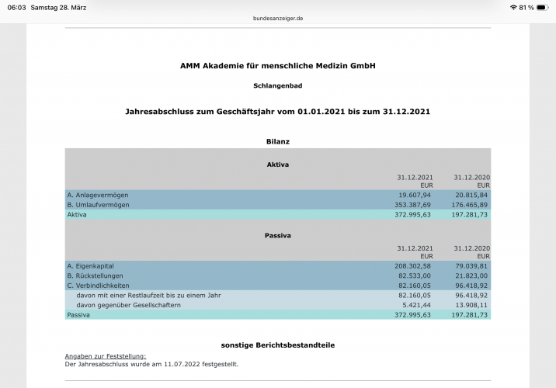
Task: Select the B. Umlaufvermögen row
Action: point(99,204)
